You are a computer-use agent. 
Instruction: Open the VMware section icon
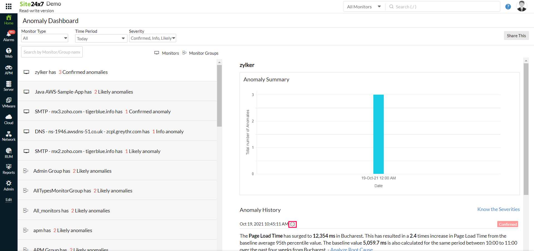pos(9,103)
